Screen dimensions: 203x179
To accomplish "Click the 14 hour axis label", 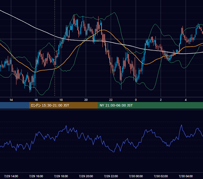I will click(x=11, y=100).
